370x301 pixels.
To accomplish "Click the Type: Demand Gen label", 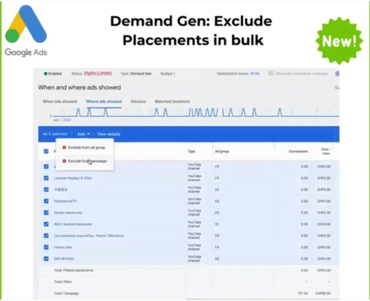I will [136, 73].
